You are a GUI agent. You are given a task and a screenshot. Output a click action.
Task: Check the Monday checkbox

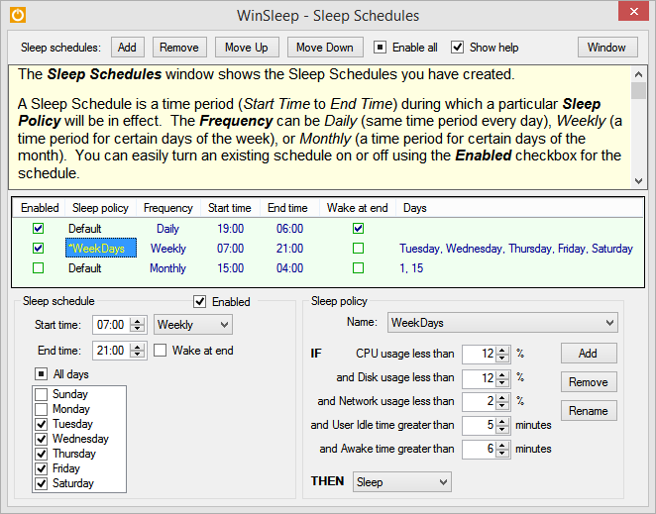[x=41, y=409]
